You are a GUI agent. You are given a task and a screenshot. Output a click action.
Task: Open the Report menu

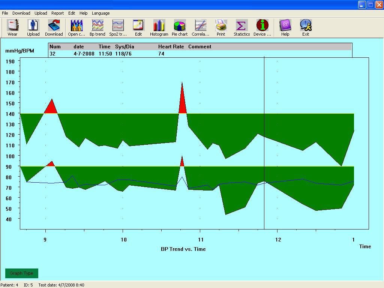coord(57,13)
